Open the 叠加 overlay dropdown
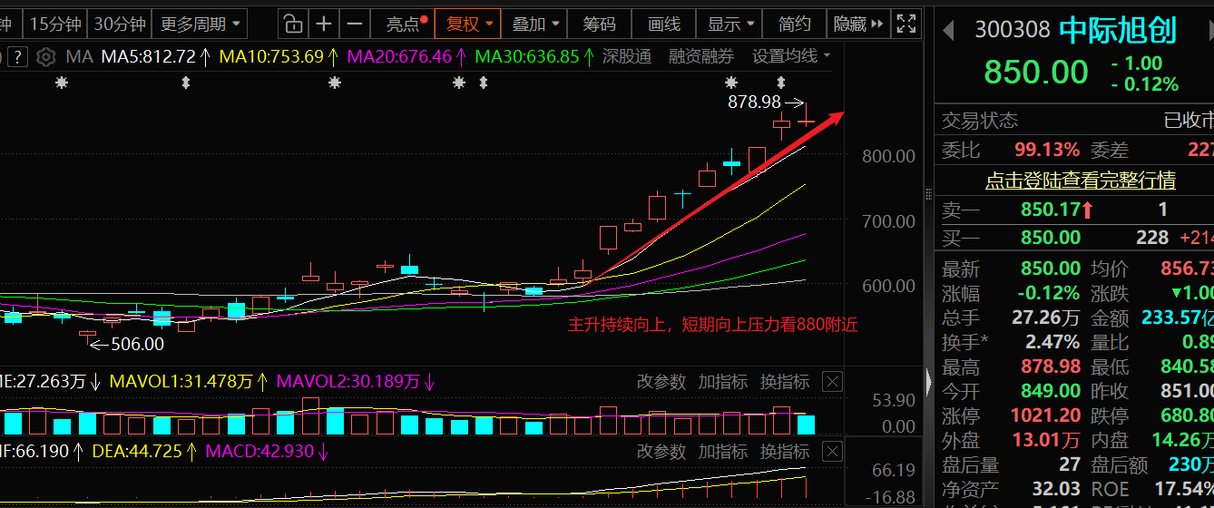1214x508 pixels. pyautogui.click(x=535, y=24)
